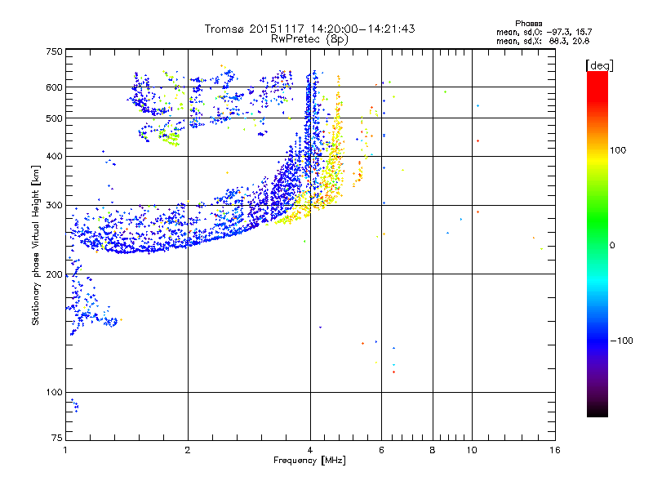Click the plot title "Tromsø 20151117 14:20:00-14:21:43"
The image size is (653, 490).
pyautogui.click(x=309, y=29)
